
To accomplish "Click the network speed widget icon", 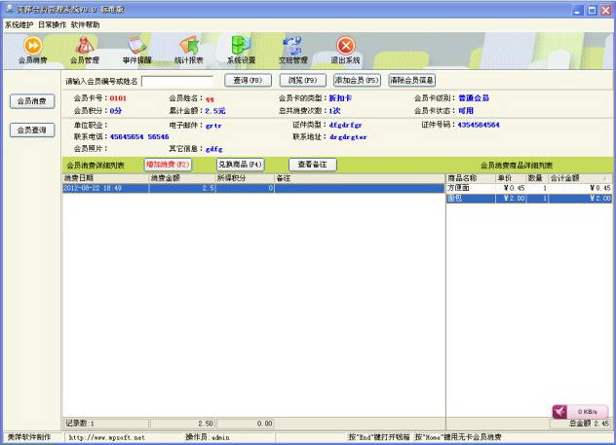I will click(560, 412).
